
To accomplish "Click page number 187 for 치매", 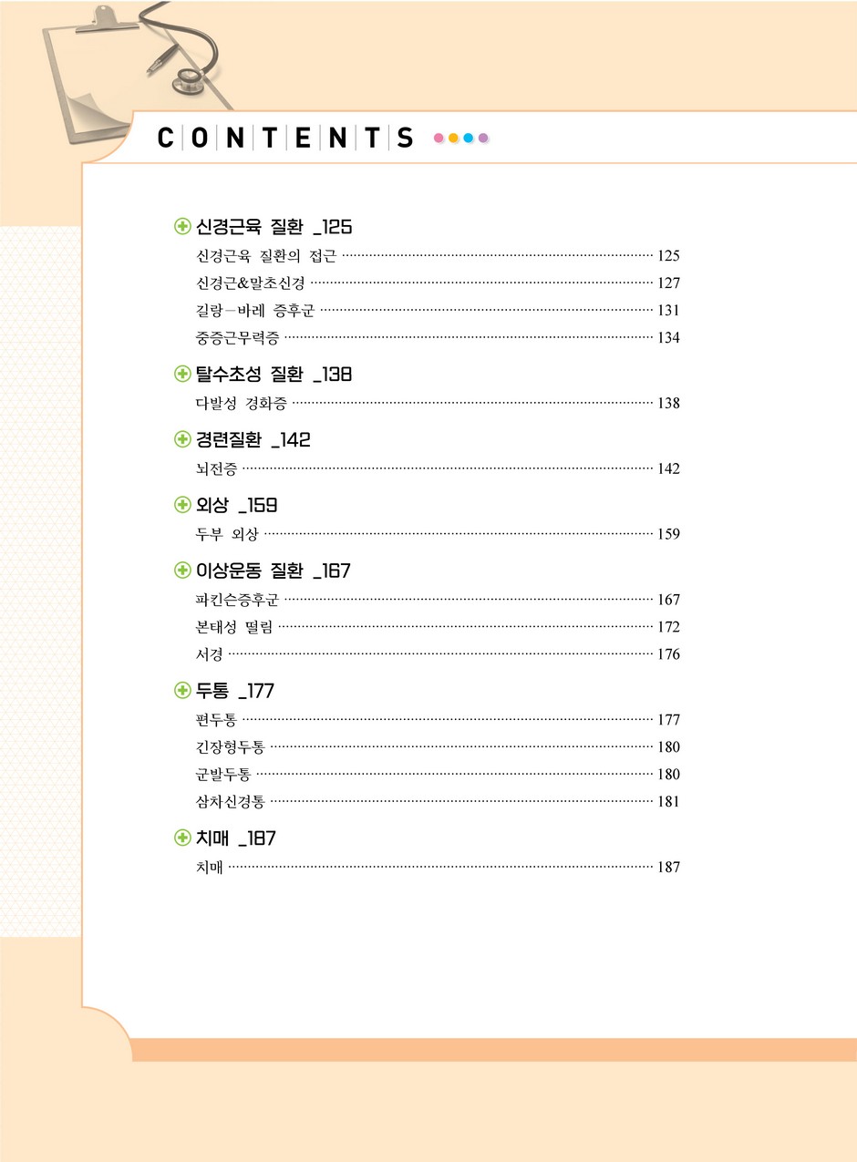I will click(669, 868).
